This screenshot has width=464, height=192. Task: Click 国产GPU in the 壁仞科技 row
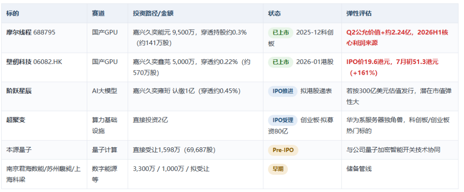[105, 62]
